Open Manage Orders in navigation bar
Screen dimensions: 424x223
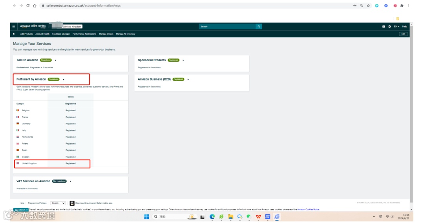pos(106,34)
